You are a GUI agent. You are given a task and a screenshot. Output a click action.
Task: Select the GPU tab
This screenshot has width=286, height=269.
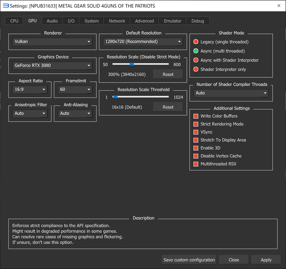pos(33,21)
